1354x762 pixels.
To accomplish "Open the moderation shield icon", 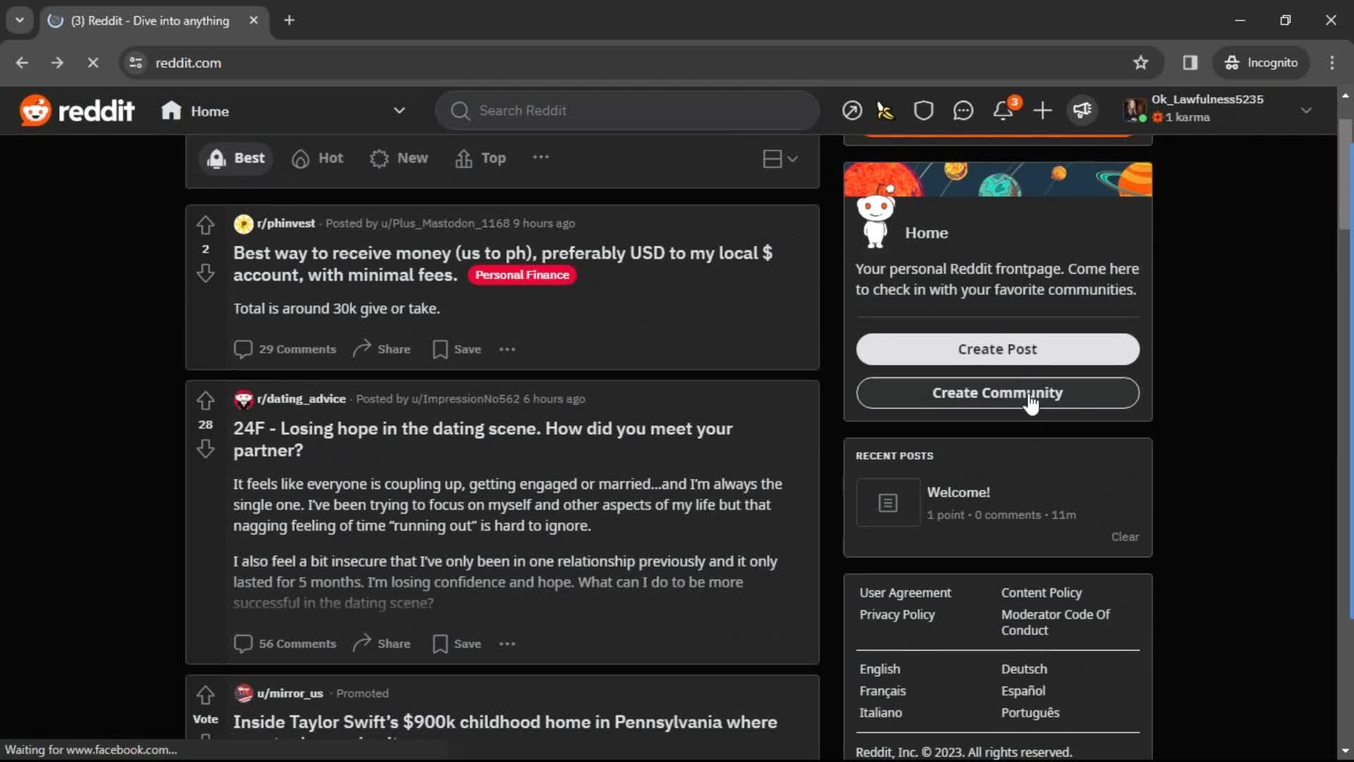I will click(923, 111).
